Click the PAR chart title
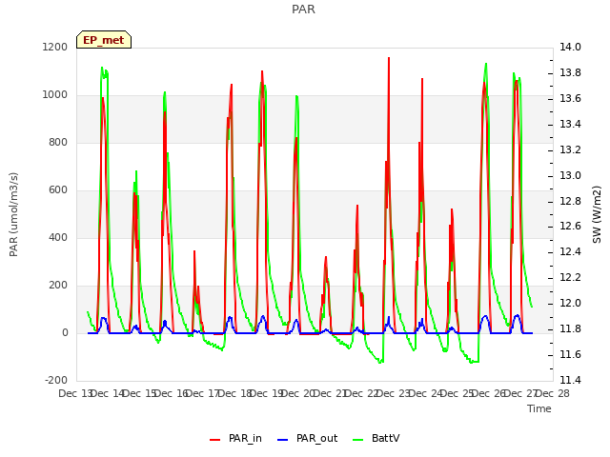610x457 pixels. tap(303, 9)
